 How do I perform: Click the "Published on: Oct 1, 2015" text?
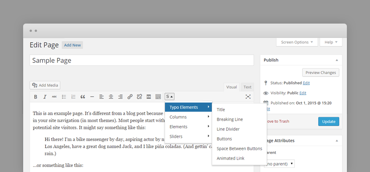point(301,103)
